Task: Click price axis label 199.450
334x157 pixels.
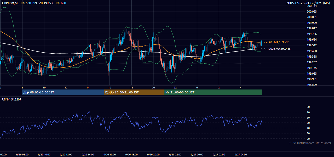Action: tap(312, 51)
